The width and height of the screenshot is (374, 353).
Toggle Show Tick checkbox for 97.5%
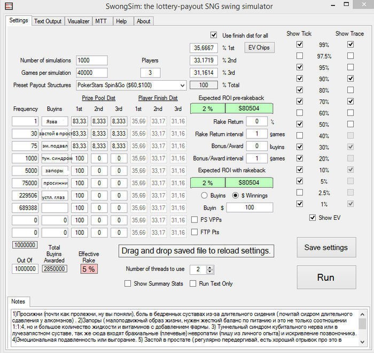tap(300, 56)
